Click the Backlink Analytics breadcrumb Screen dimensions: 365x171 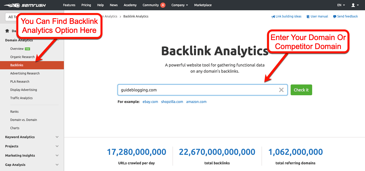point(136,16)
